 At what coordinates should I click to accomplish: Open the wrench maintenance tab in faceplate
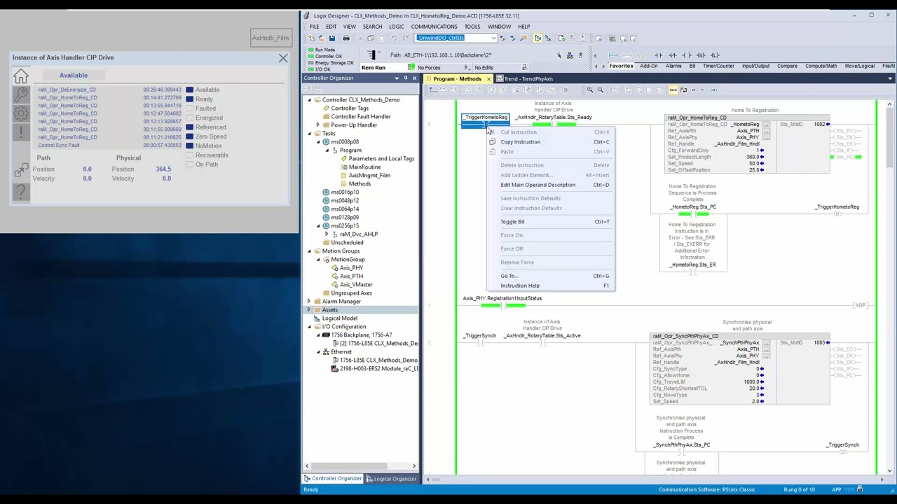tap(21, 94)
